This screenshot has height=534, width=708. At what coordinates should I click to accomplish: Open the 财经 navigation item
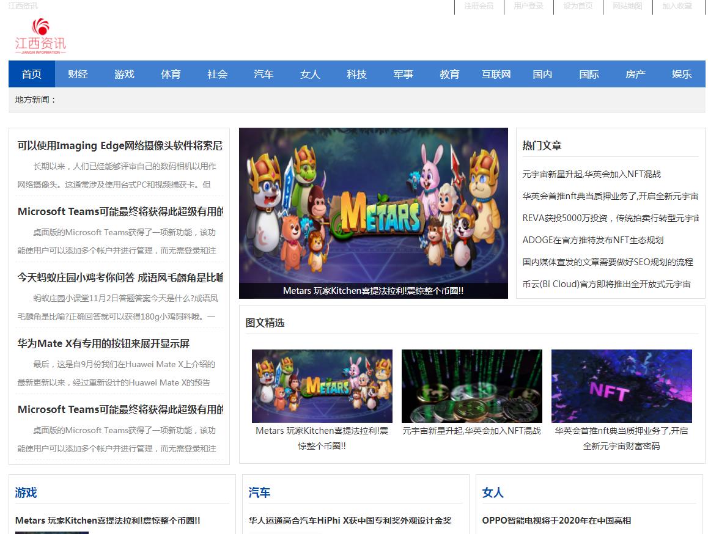[78, 74]
